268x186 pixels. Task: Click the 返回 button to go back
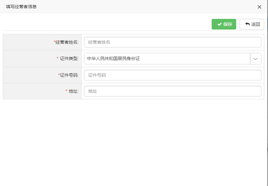(252, 24)
